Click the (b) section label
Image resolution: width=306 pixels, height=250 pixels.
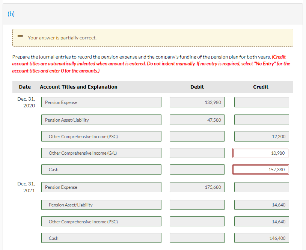point(11,14)
